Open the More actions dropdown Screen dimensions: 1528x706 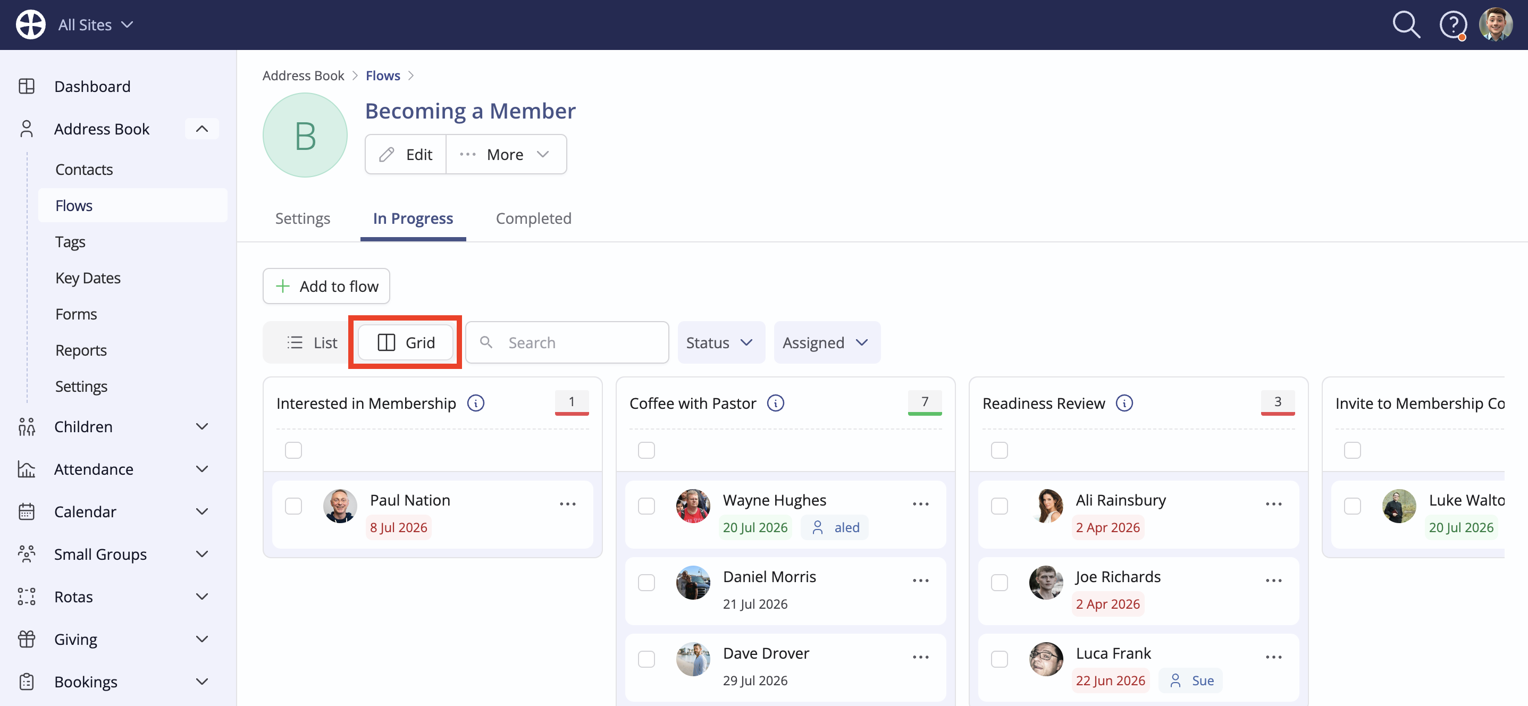tap(506, 154)
